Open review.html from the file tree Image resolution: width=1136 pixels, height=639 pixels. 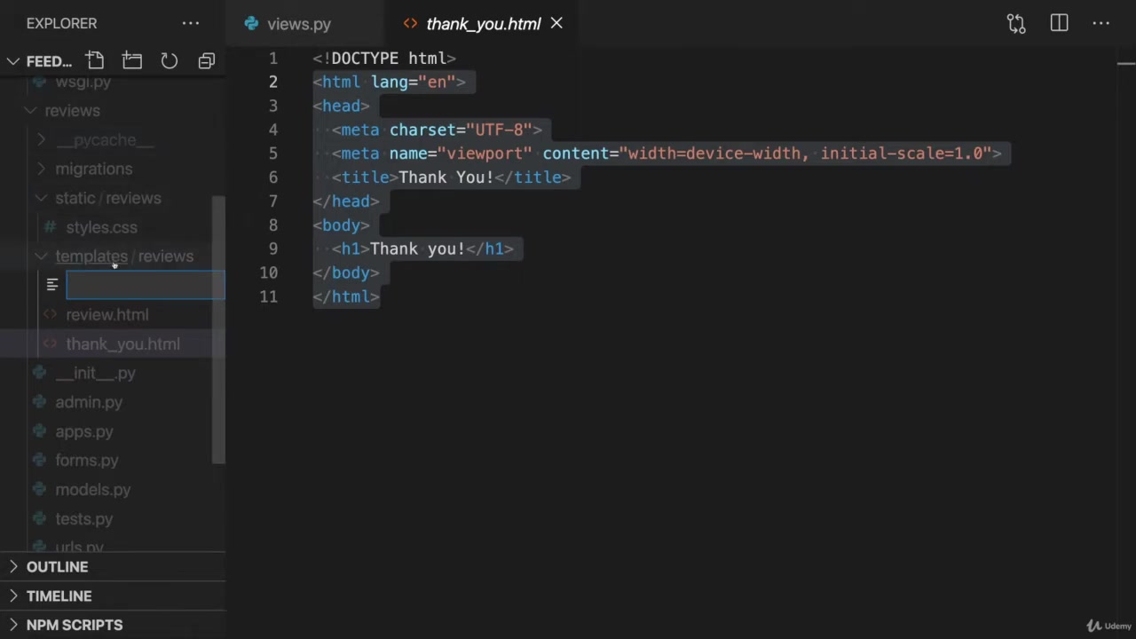point(106,314)
